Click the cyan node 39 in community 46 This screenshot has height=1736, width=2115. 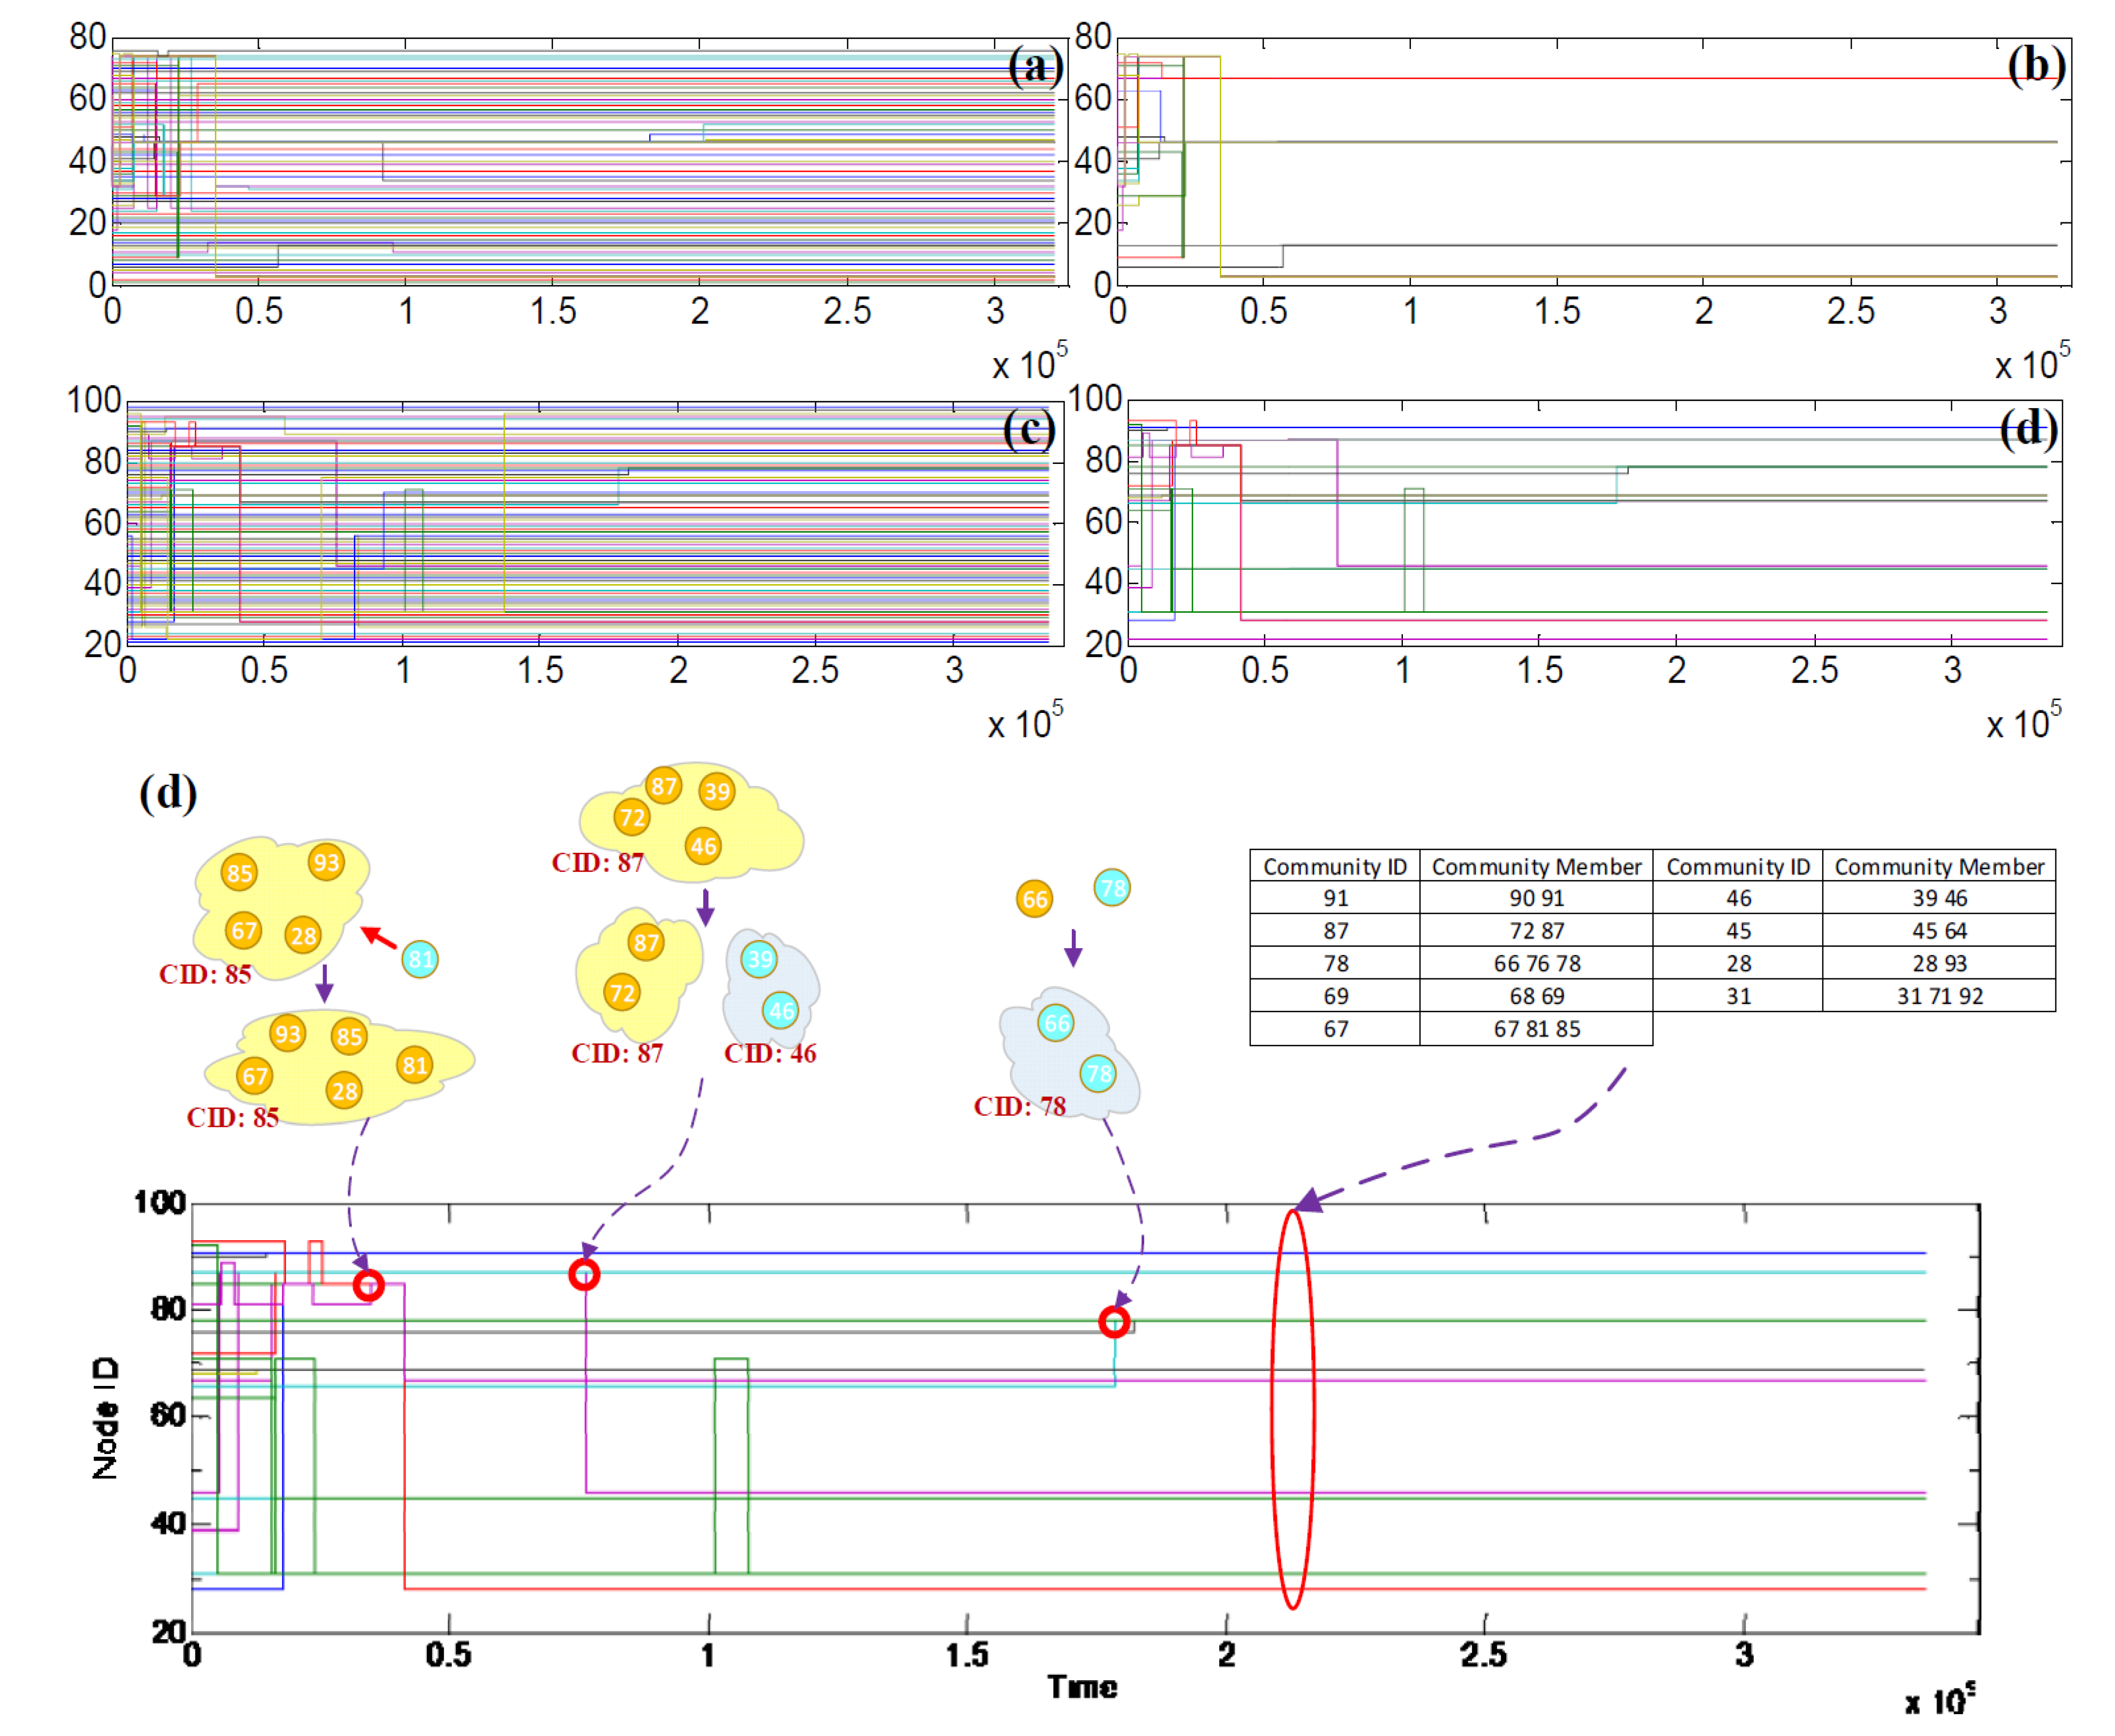click(x=759, y=960)
